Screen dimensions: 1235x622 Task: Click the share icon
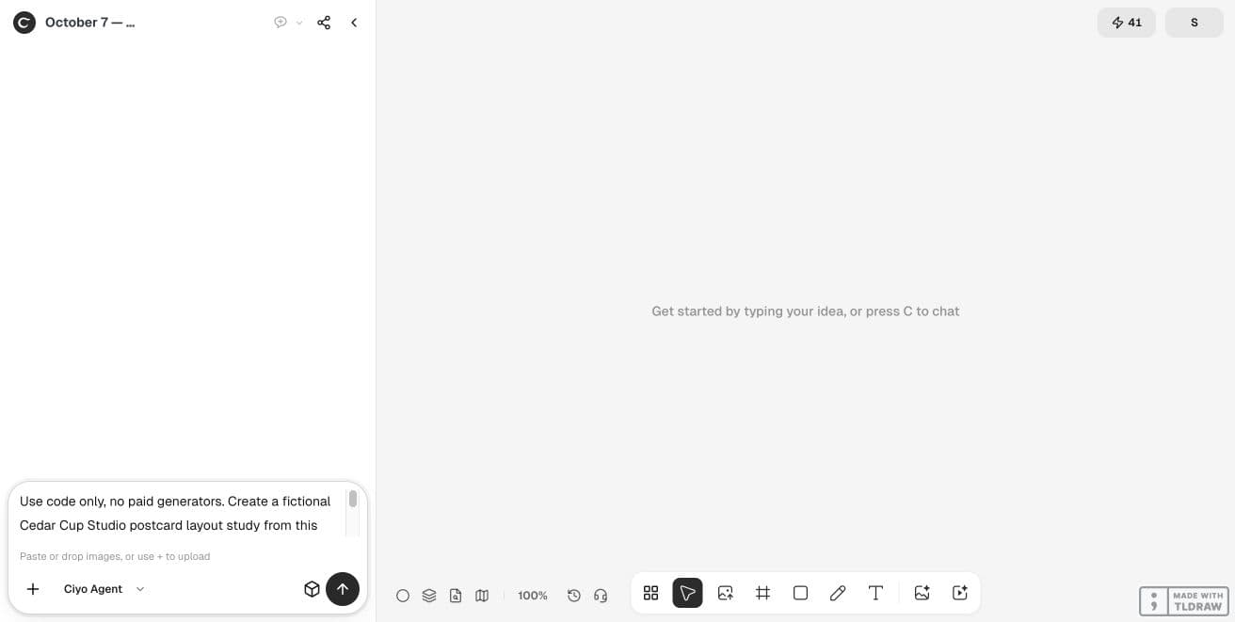324,23
